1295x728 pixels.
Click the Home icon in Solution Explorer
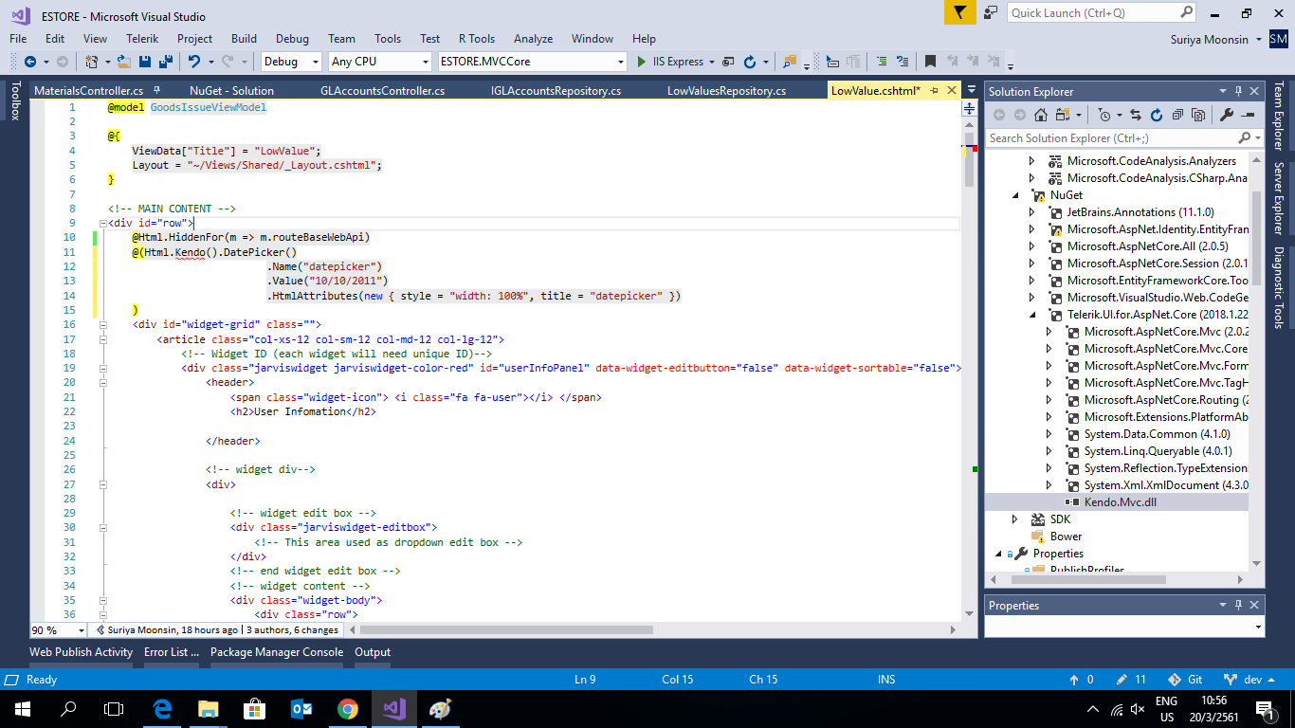(1041, 115)
